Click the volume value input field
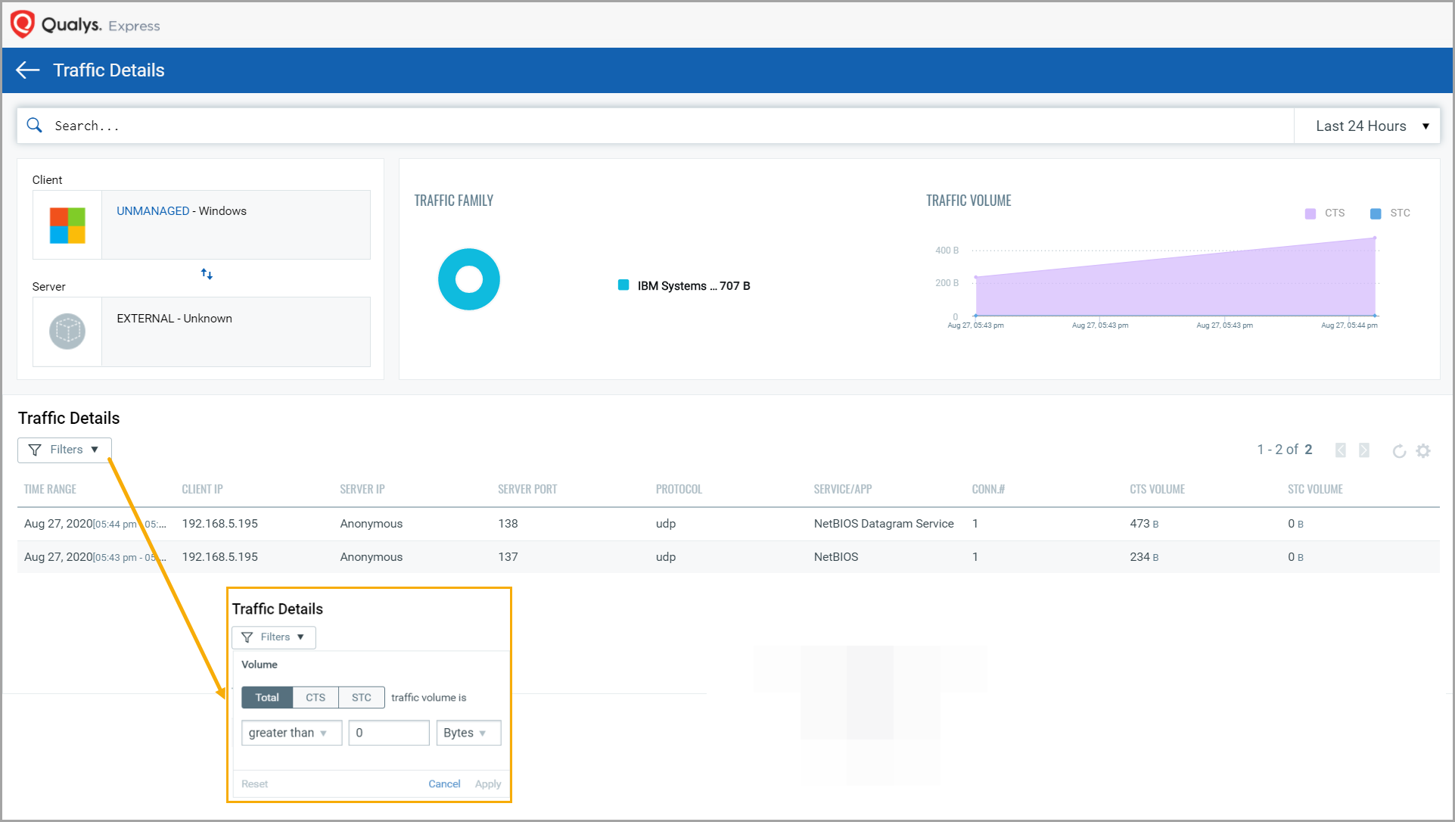Image resolution: width=1455 pixels, height=822 pixels. pos(389,733)
